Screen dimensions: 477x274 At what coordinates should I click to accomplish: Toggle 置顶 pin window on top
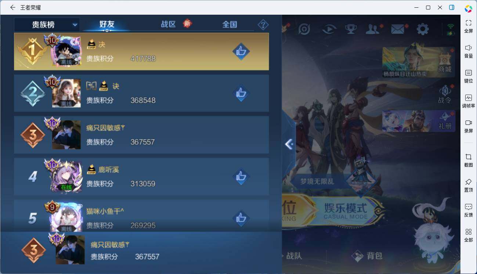(x=468, y=185)
